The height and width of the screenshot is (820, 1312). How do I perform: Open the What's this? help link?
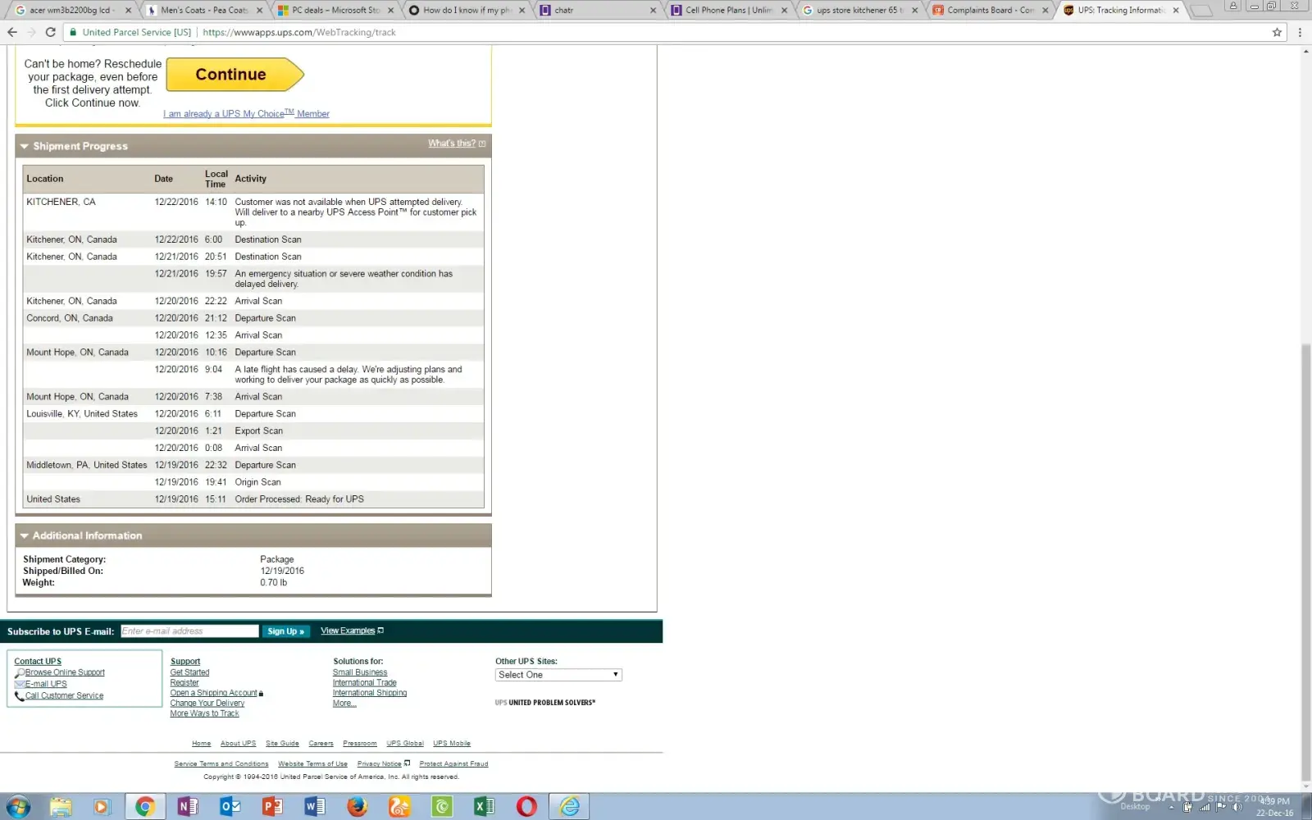click(452, 143)
